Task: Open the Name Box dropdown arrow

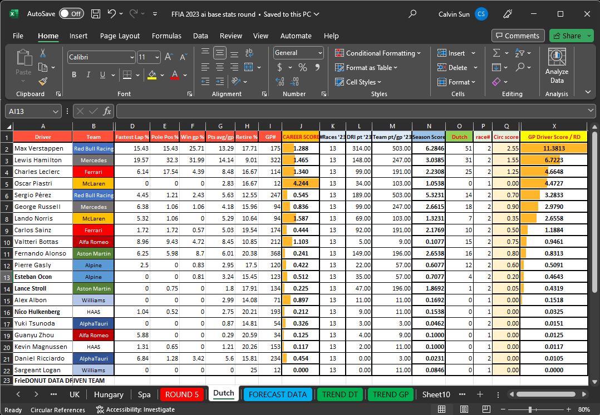Action: tap(56, 112)
